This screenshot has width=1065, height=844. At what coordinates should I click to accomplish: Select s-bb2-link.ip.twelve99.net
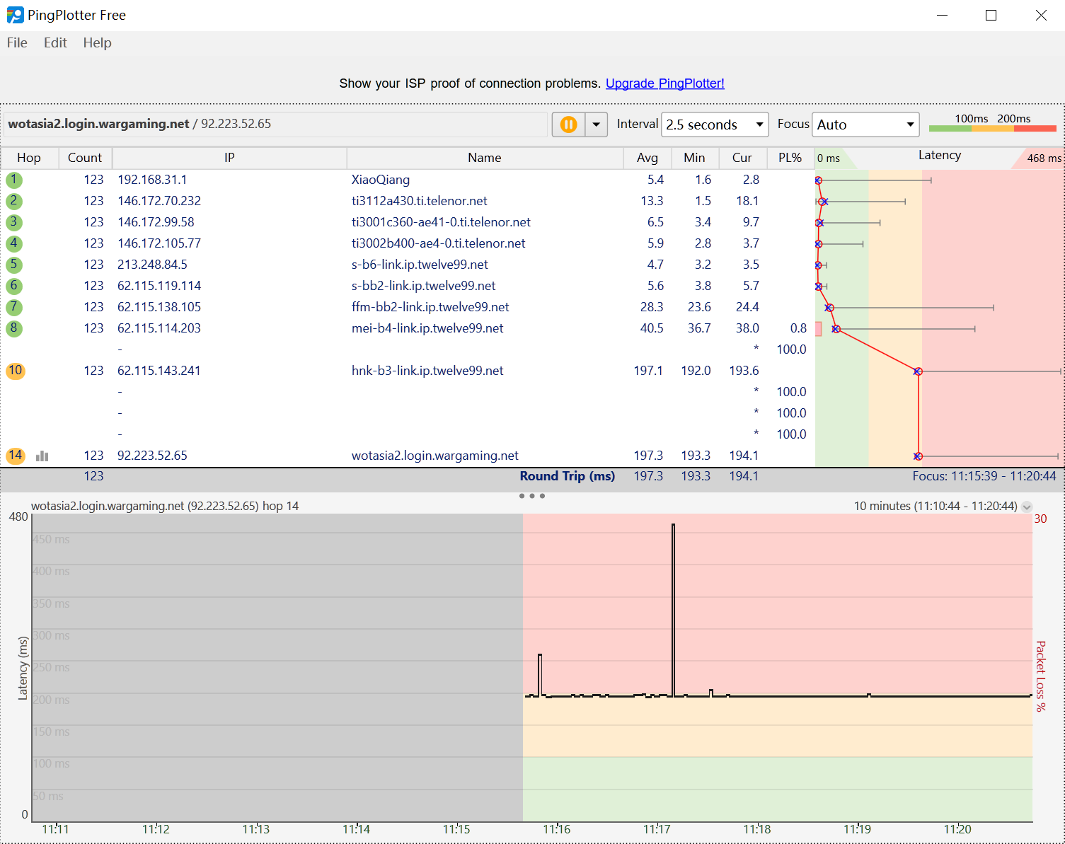(423, 286)
